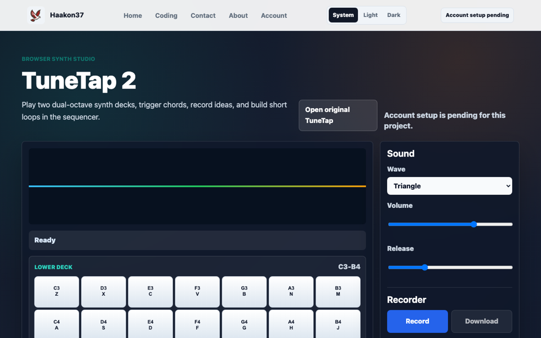The height and width of the screenshot is (338, 541).
Task: Tap the C4 A note pad
Action: tap(56, 324)
